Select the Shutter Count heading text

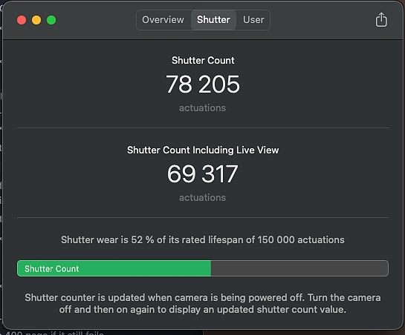click(x=203, y=60)
